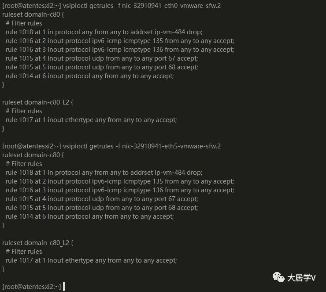Click udp port 67 rule in eth0 output
Image resolution: width=326 pixels, height=292 pixels.
tap(102, 58)
